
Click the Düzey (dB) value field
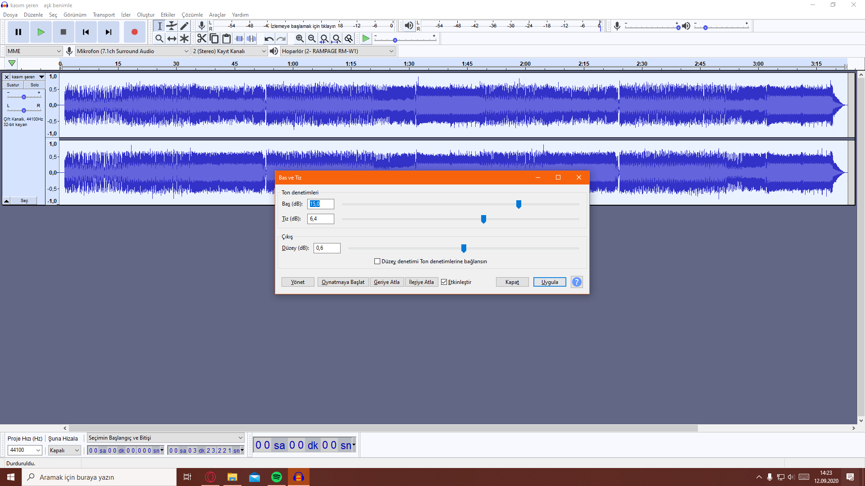pyautogui.click(x=327, y=248)
